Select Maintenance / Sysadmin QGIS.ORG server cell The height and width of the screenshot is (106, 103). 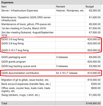[x=28, y=19]
